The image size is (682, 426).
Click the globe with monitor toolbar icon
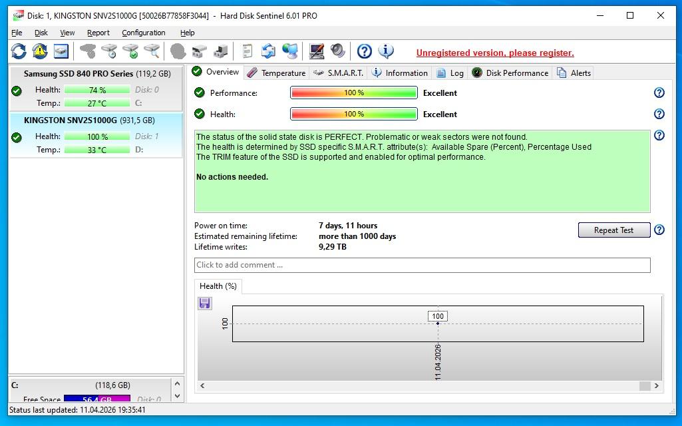click(290, 51)
